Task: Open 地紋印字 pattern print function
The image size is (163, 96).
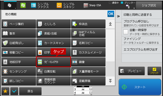Action: 19,62
